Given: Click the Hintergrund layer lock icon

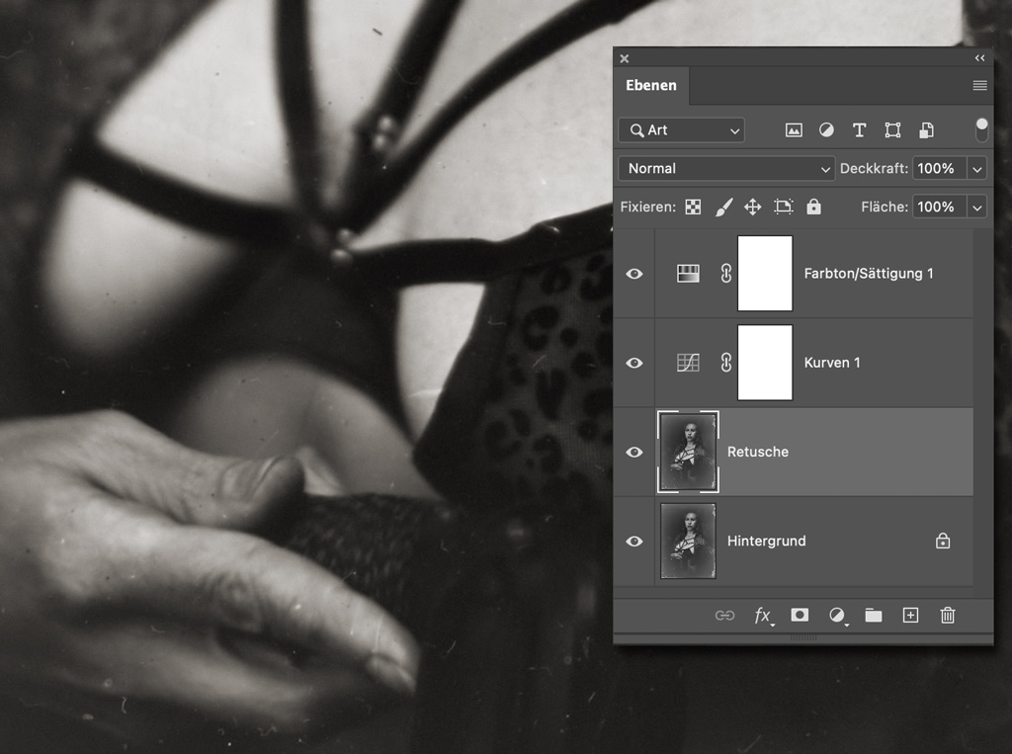Looking at the screenshot, I should (943, 541).
